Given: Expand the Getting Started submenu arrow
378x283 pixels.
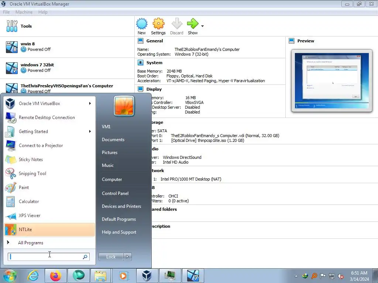Looking at the screenshot, I should (x=90, y=132).
